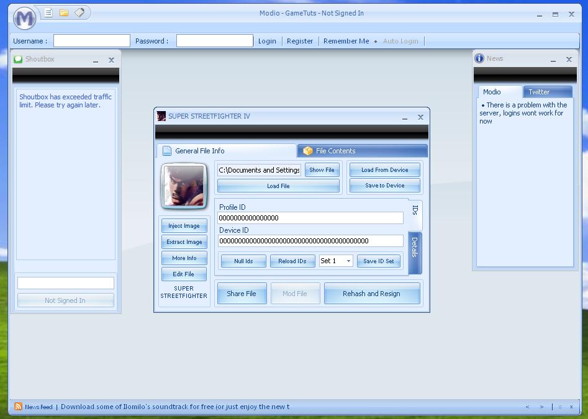Click the Edit File button
The height and width of the screenshot is (419, 588).
(x=184, y=274)
